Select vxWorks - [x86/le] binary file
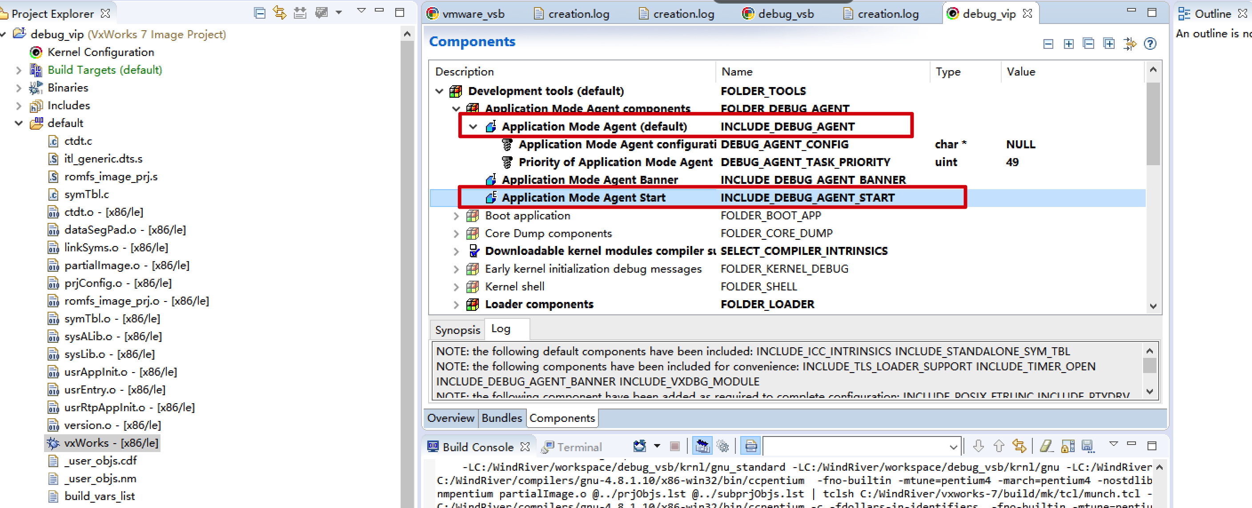 (102, 444)
